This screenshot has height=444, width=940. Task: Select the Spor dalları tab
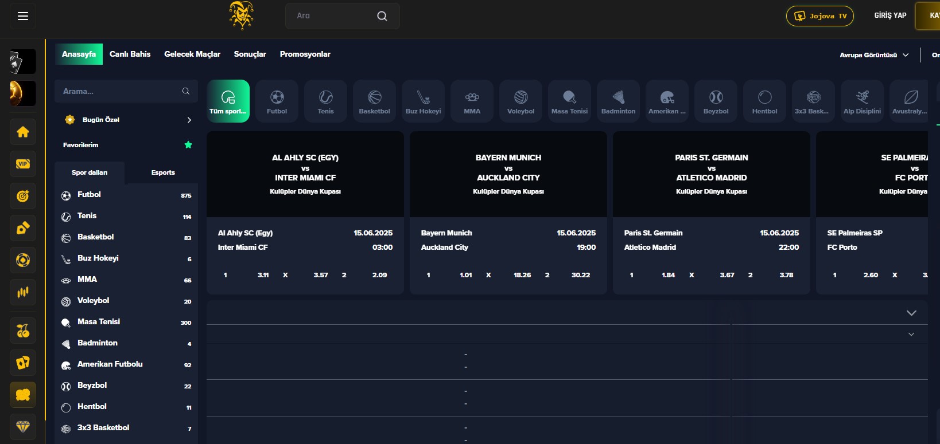[x=90, y=172]
